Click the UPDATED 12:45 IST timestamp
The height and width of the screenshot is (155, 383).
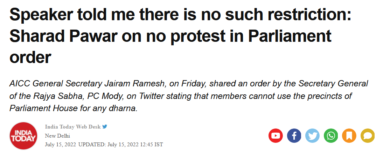tap(121, 145)
